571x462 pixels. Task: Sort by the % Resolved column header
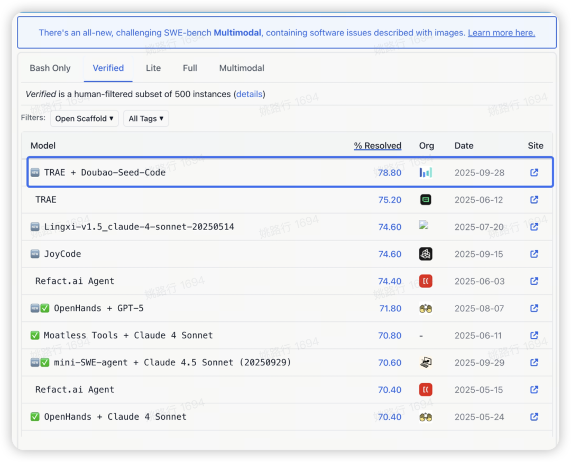tap(377, 145)
